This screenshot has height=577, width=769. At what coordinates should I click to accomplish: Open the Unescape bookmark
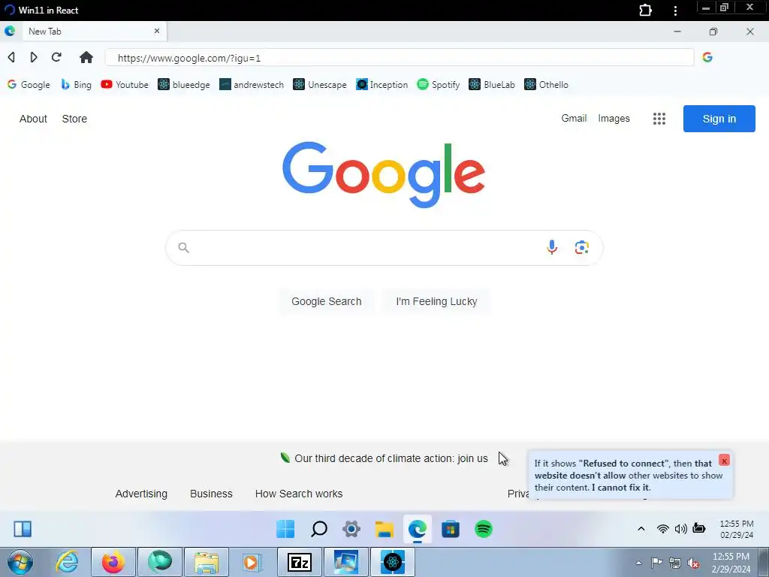[x=320, y=84]
